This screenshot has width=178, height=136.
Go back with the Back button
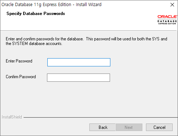point(103,127)
